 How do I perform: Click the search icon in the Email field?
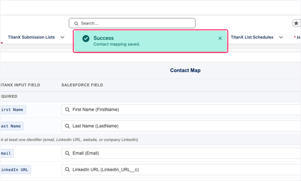pyautogui.click(x=67, y=153)
